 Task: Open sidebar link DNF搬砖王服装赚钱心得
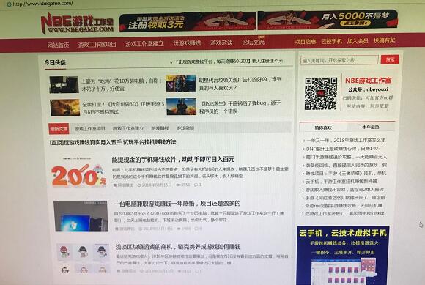[342, 149]
